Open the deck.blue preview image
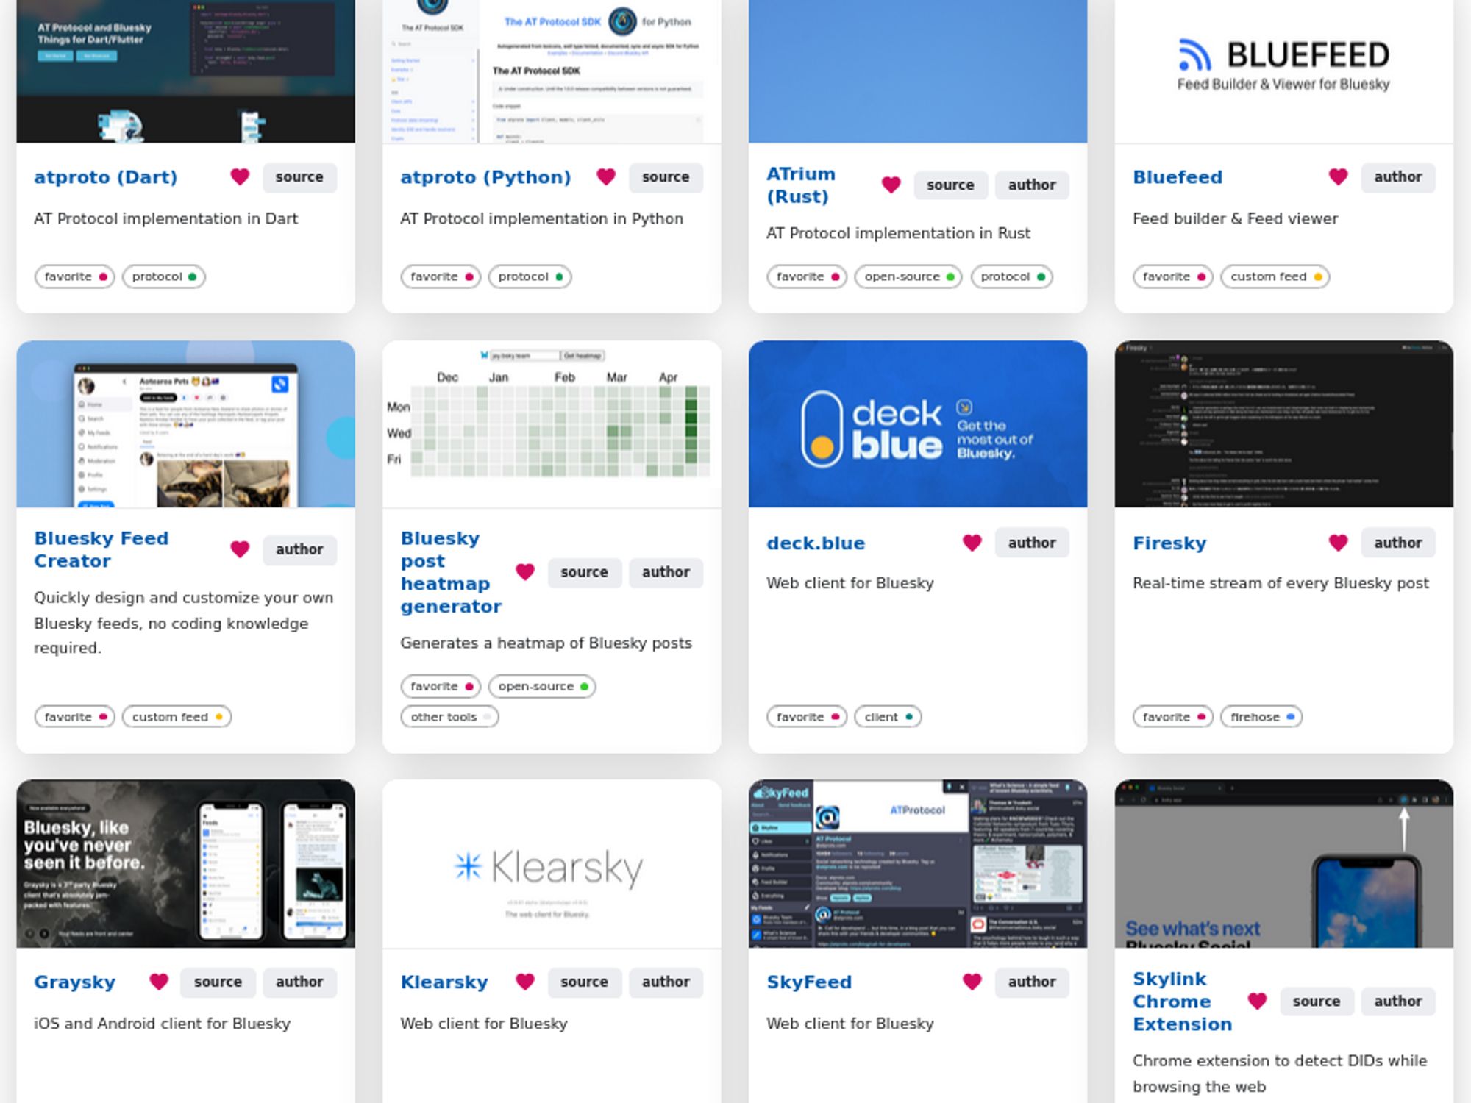The height and width of the screenshot is (1103, 1471). (918, 424)
